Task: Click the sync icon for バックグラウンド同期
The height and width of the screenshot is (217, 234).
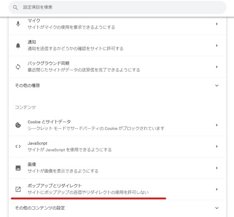Action: [18, 67]
